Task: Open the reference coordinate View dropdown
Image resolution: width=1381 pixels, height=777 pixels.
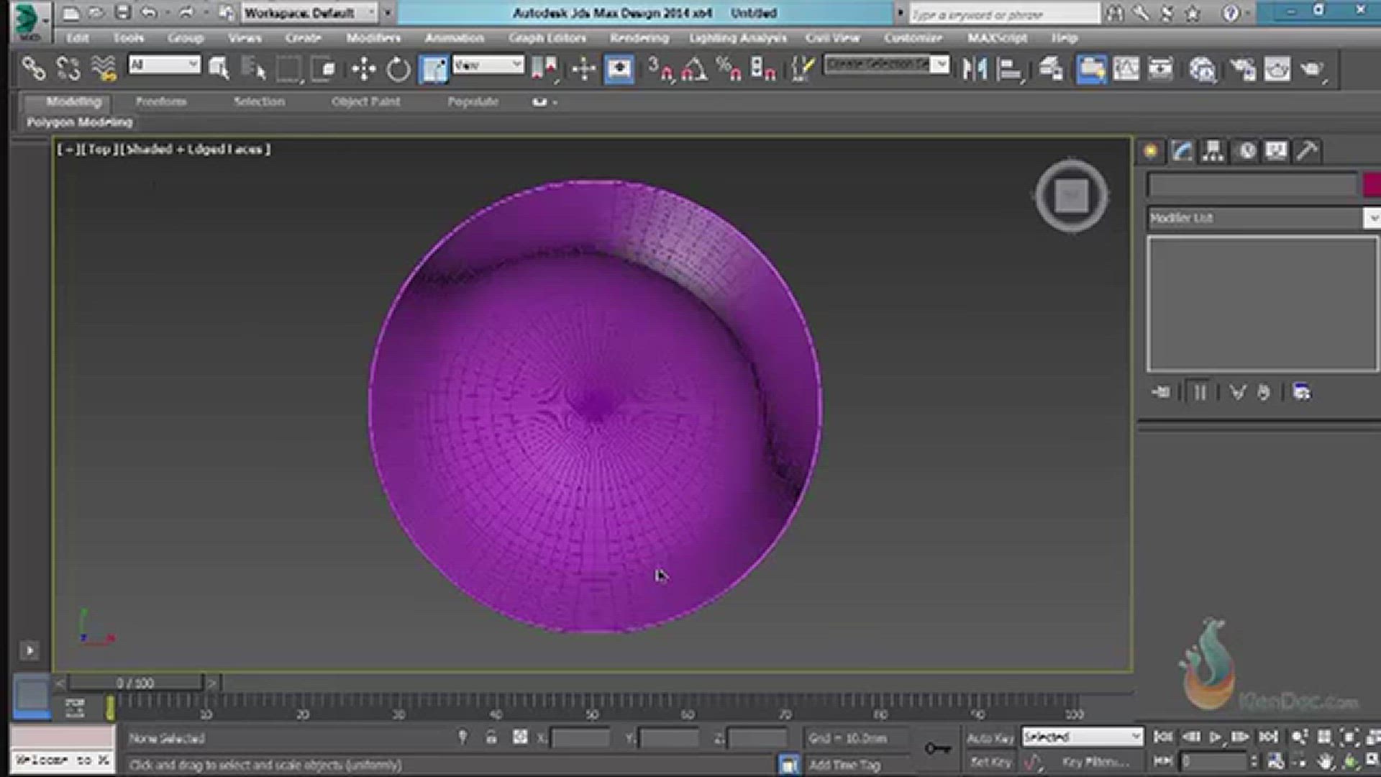Action: pyautogui.click(x=488, y=65)
